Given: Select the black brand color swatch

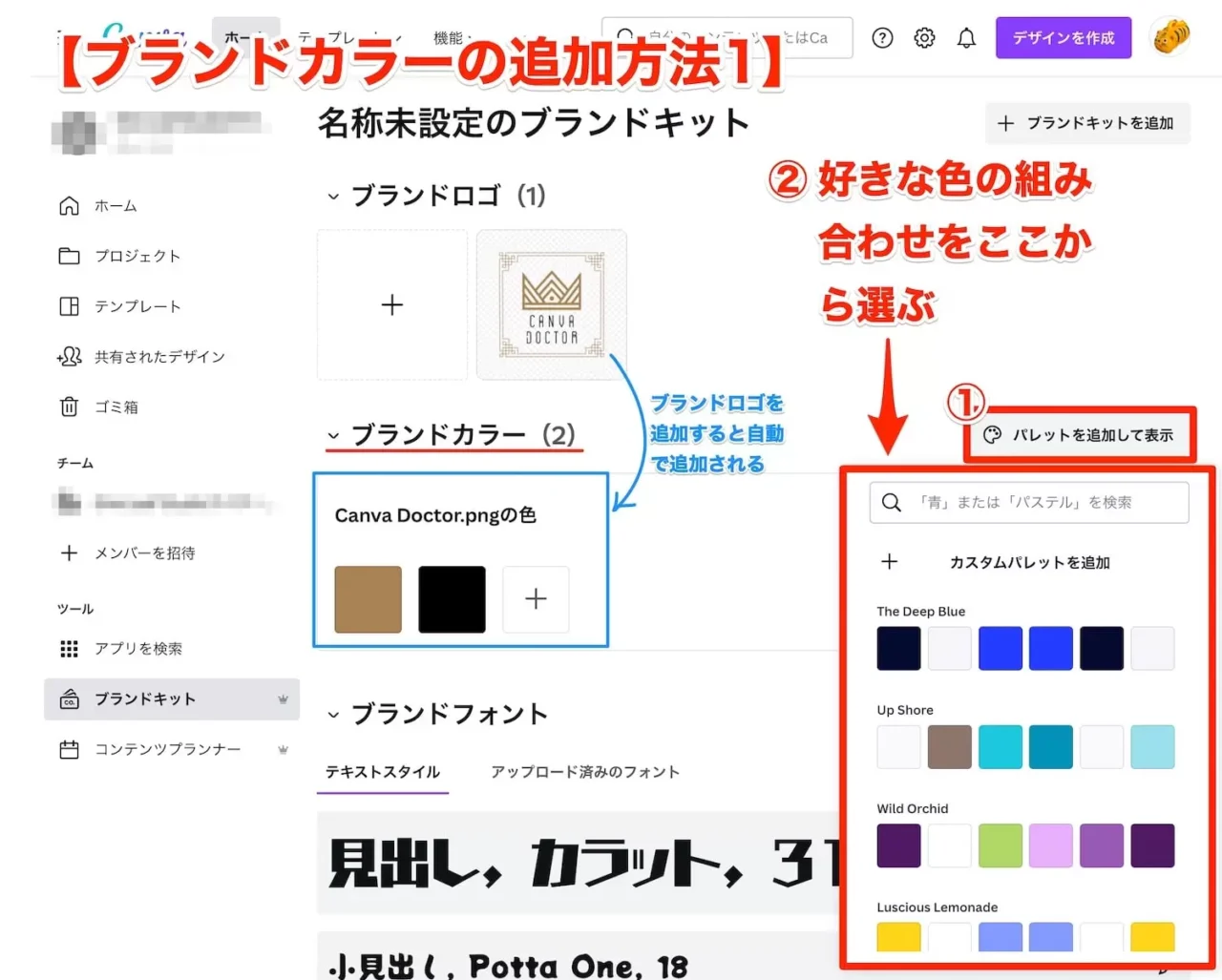Looking at the screenshot, I should pyautogui.click(x=452, y=599).
